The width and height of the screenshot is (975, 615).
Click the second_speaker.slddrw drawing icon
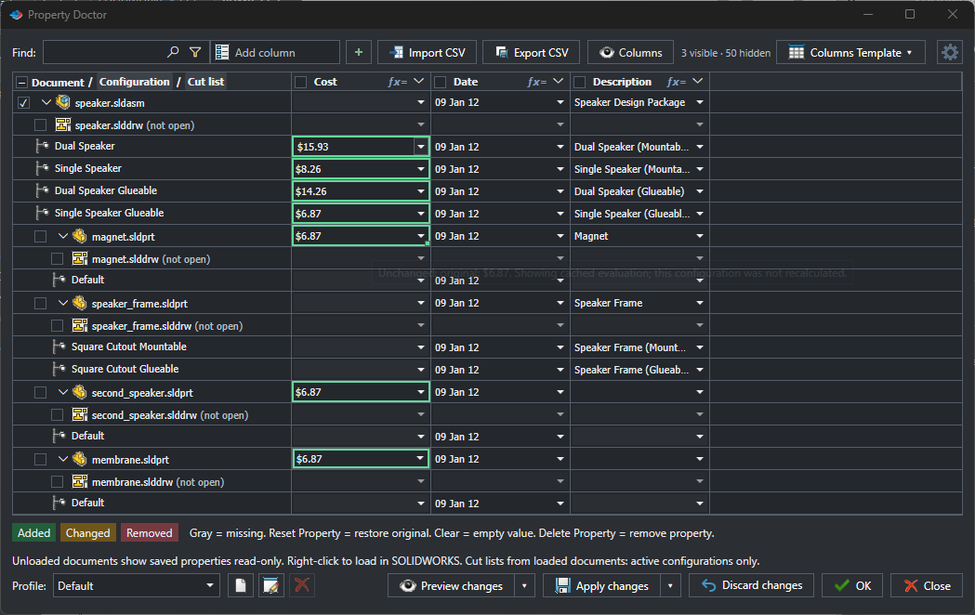pyautogui.click(x=80, y=414)
